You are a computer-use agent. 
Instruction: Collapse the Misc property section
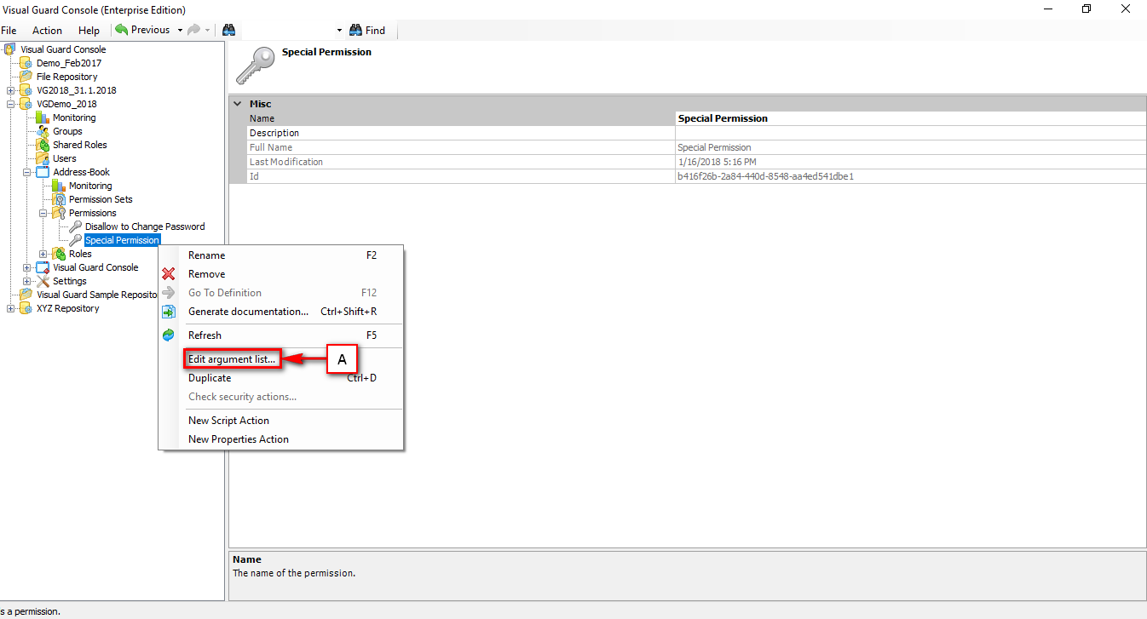coord(237,104)
